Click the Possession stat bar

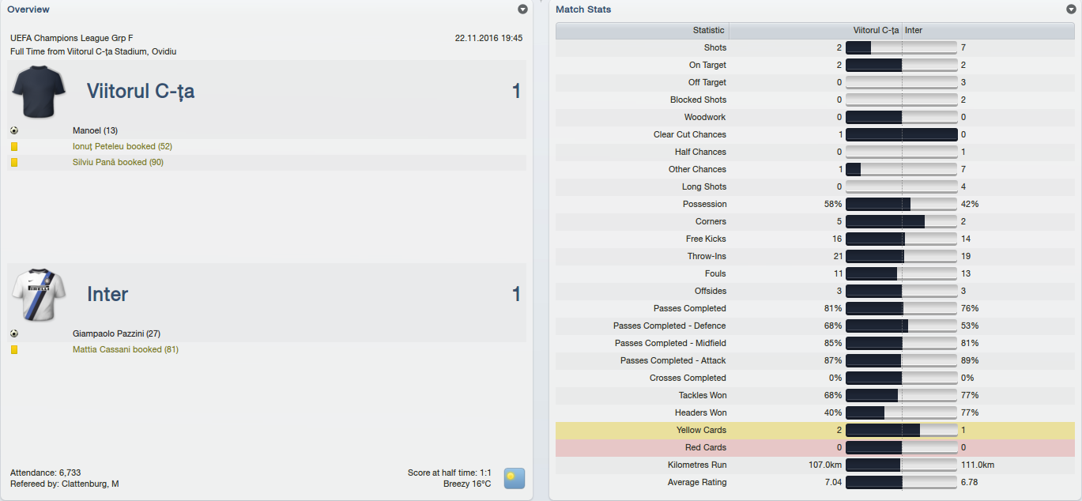point(901,204)
